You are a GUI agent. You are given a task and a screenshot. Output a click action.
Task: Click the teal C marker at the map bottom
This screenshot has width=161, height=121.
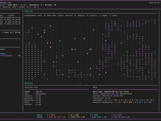point(47,79)
